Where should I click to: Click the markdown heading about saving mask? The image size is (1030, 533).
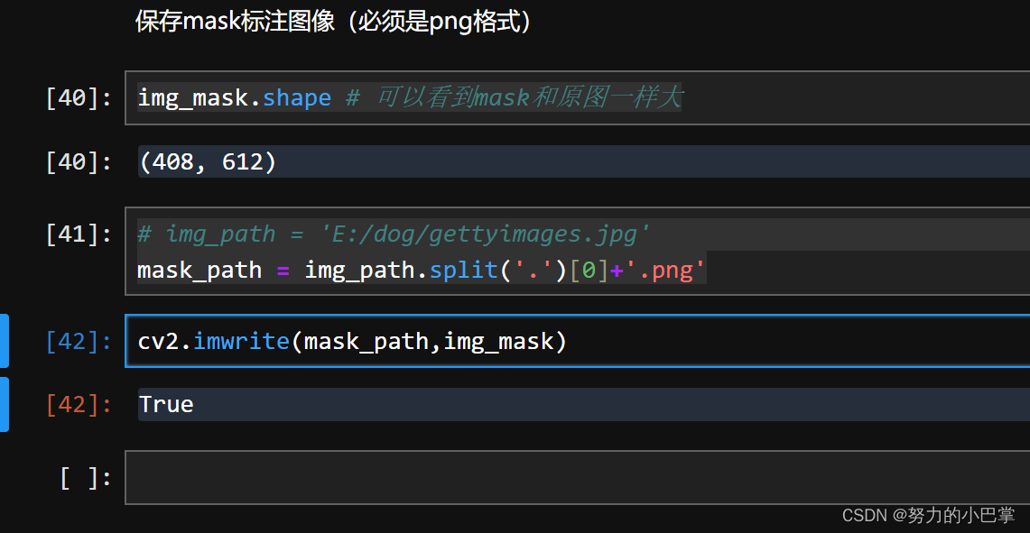[333, 22]
